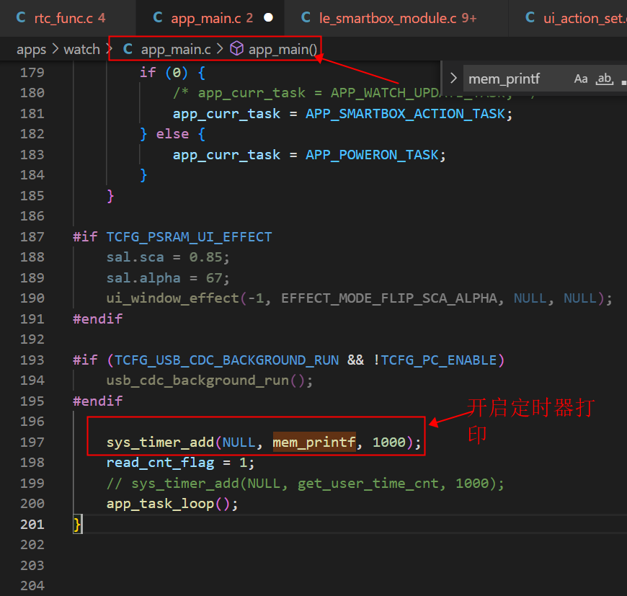Click APP_SMARTBOX_ACTION_TASK identifier on line 181
This screenshot has height=596, width=627.
pyautogui.click(x=405, y=114)
